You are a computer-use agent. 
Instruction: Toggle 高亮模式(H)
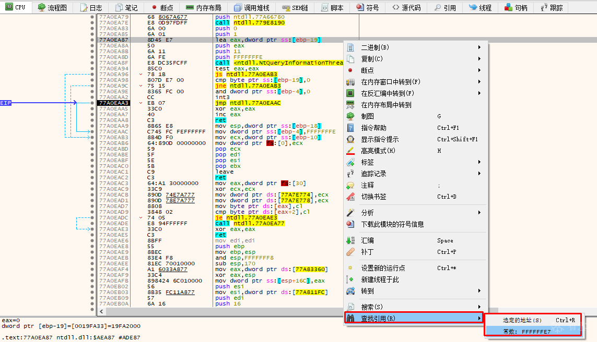[x=416, y=151]
